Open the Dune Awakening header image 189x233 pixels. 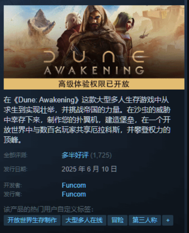pyautogui.click(x=94, y=42)
